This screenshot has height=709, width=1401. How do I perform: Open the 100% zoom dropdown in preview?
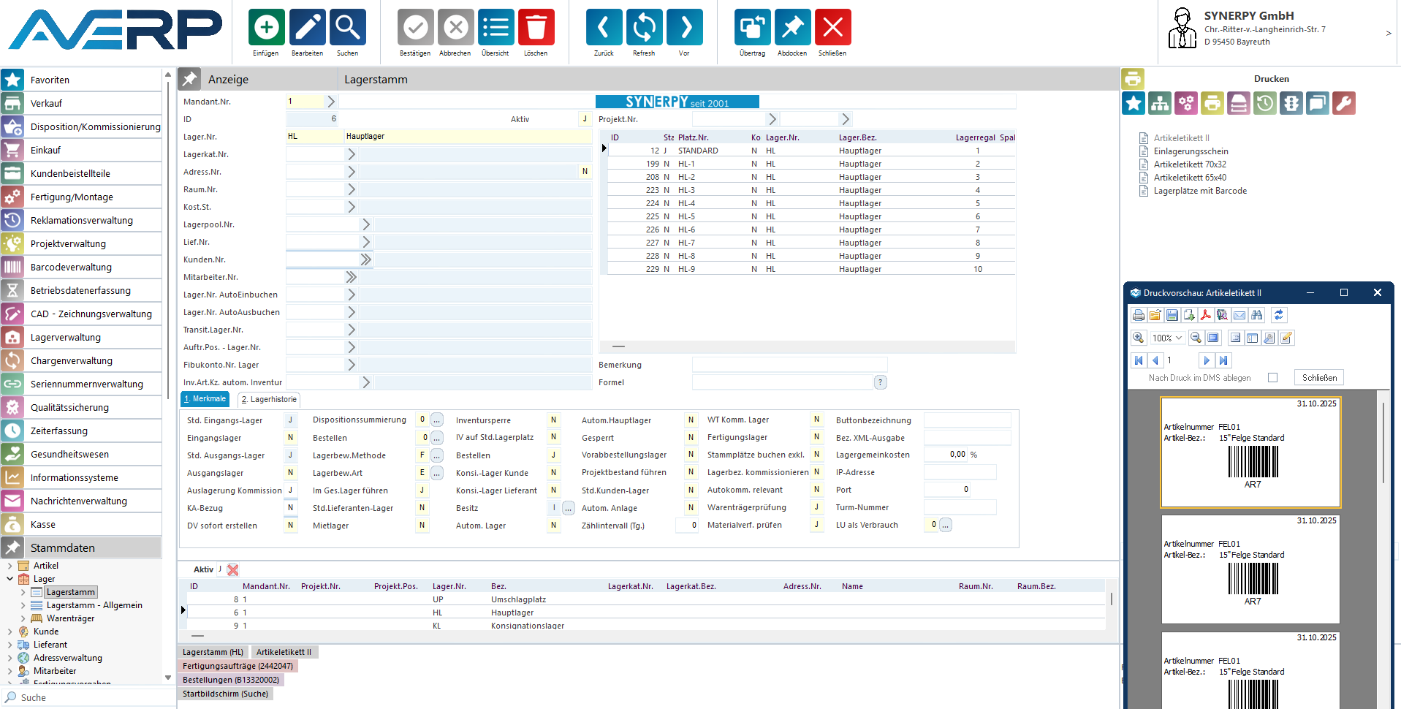click(x=1167, y=338)
